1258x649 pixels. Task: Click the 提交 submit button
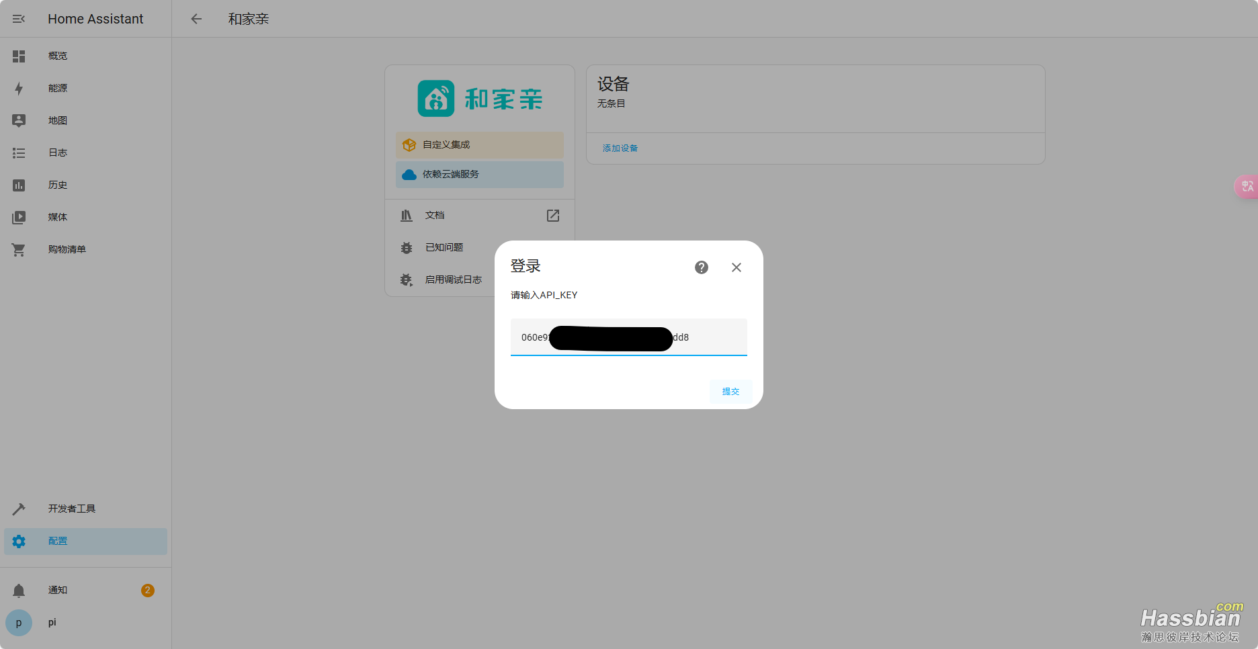[x=730, y=392]
